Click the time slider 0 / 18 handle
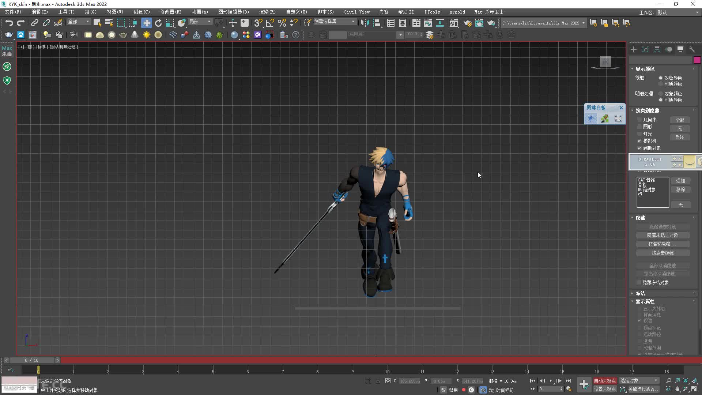Viewport: 702px width, 395px height. coord(31,360)
